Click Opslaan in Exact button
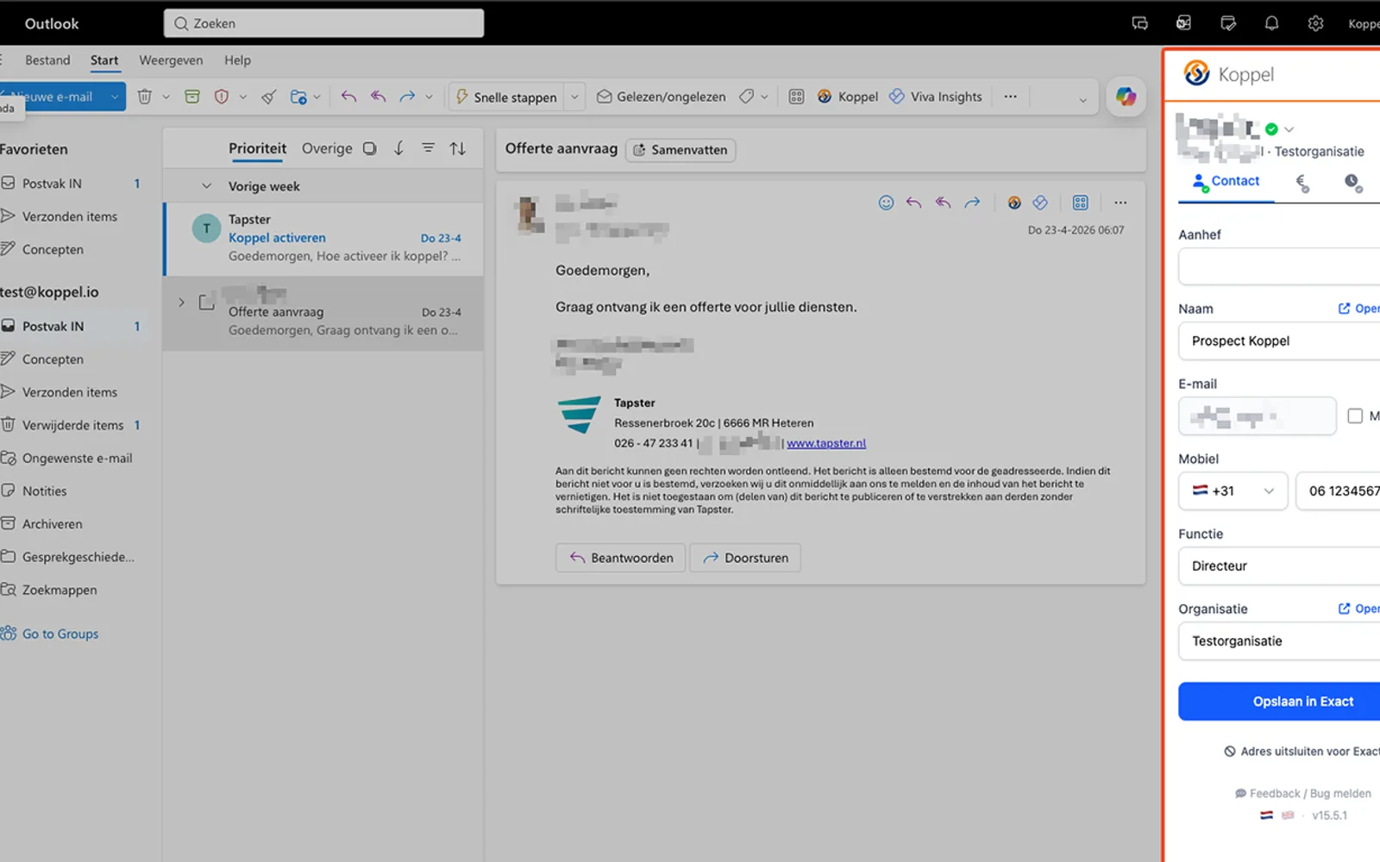1380x862 pixels. [x=1280, y=702]
